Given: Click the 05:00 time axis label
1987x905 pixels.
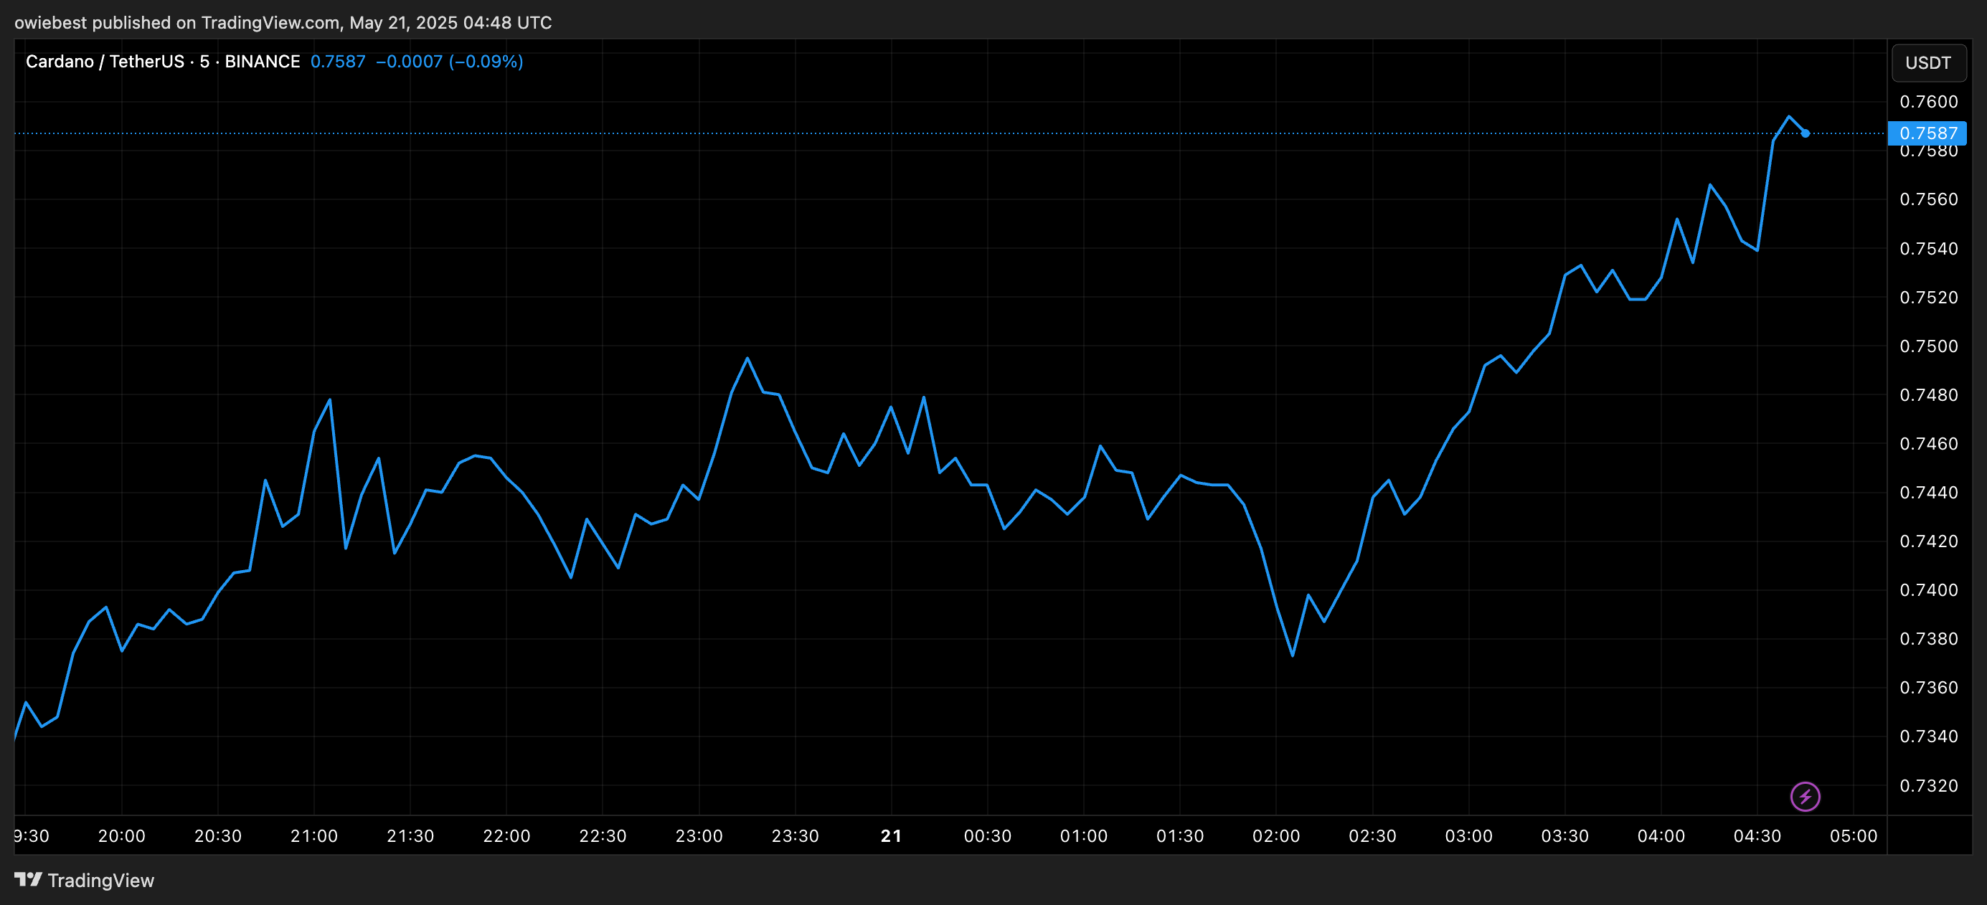Looking at the screenshot, I should [x=1854, y=835].
